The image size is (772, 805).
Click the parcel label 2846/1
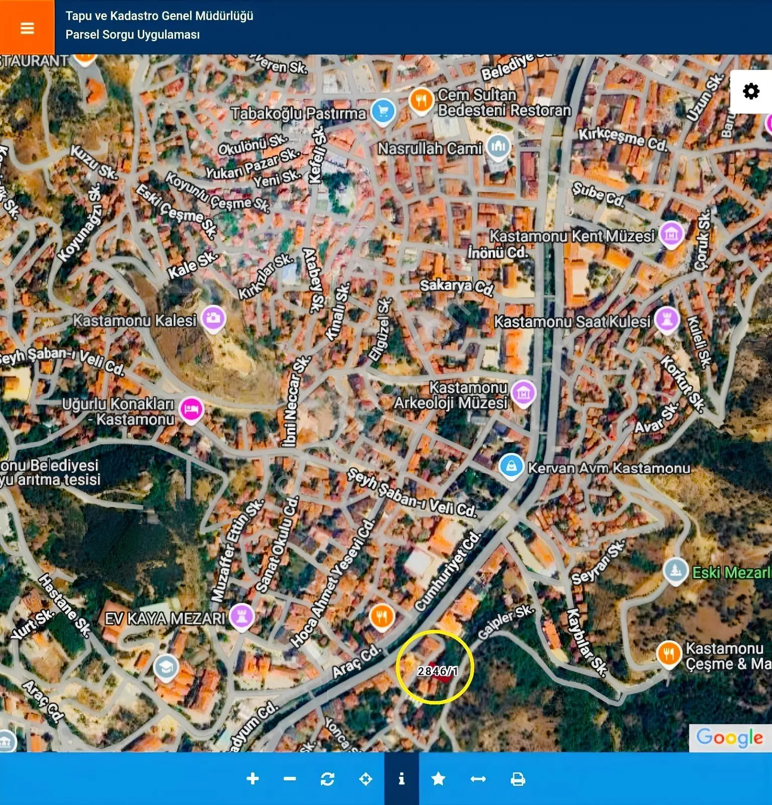click(x=438, y=671)
